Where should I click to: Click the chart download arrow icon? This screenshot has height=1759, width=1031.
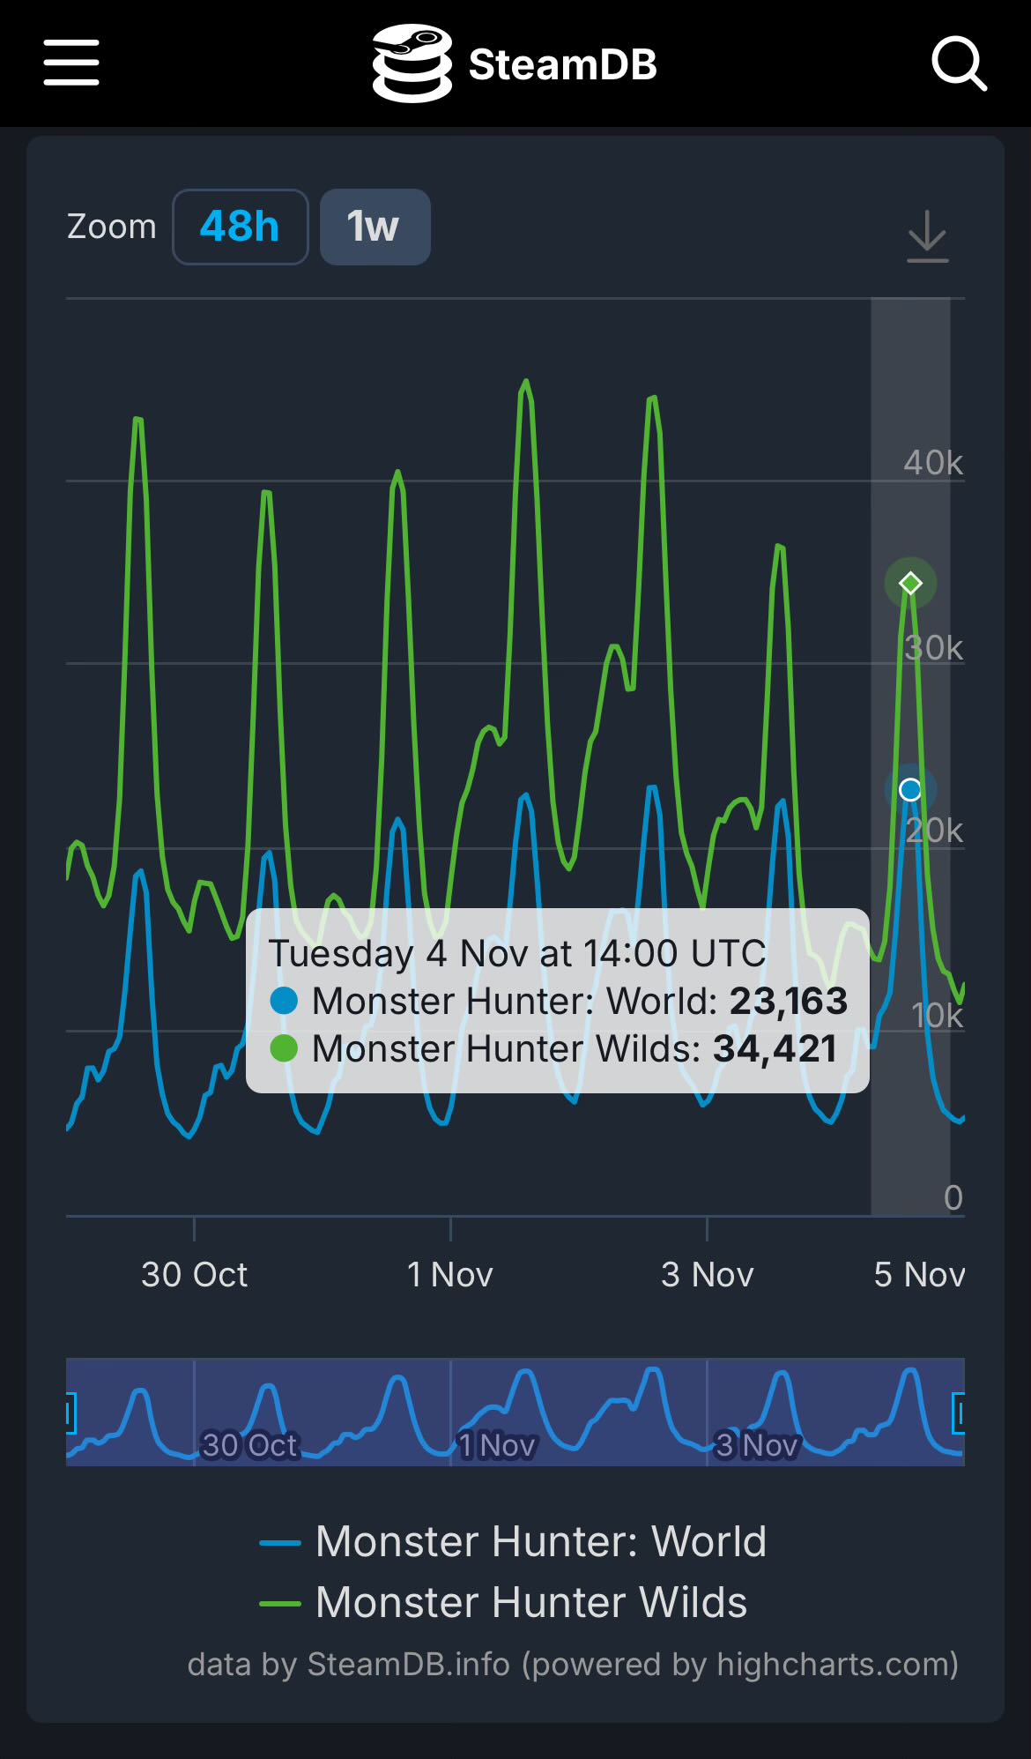(927, 237)
